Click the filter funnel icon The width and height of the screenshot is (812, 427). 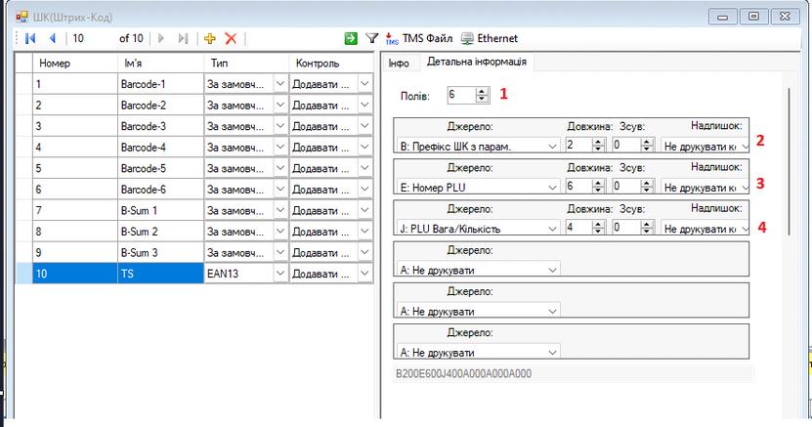click(x=372, y=38)
